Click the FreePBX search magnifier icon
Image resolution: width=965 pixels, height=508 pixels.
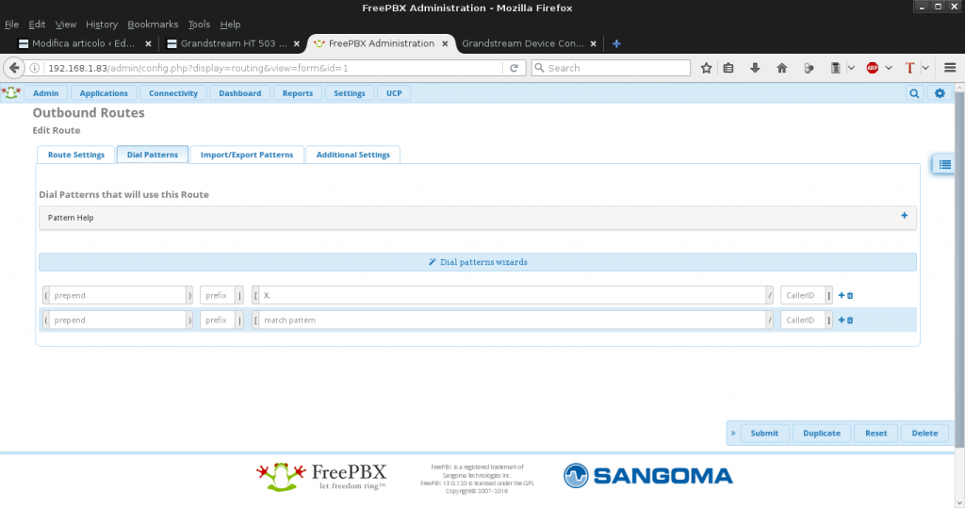click(914, 93)
